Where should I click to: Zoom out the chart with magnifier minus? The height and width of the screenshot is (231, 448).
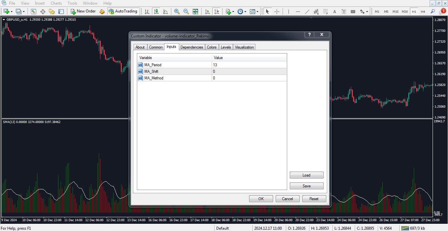pos(186,11)
